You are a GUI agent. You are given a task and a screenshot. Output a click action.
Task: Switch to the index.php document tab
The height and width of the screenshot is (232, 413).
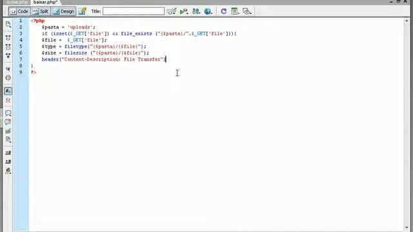[x=17, y=2]
